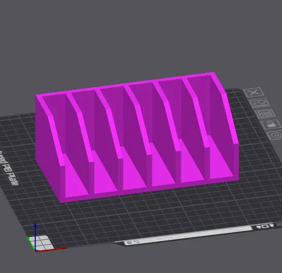
Task: Click the Textured PEI Plate label
Action: (9, 168)
